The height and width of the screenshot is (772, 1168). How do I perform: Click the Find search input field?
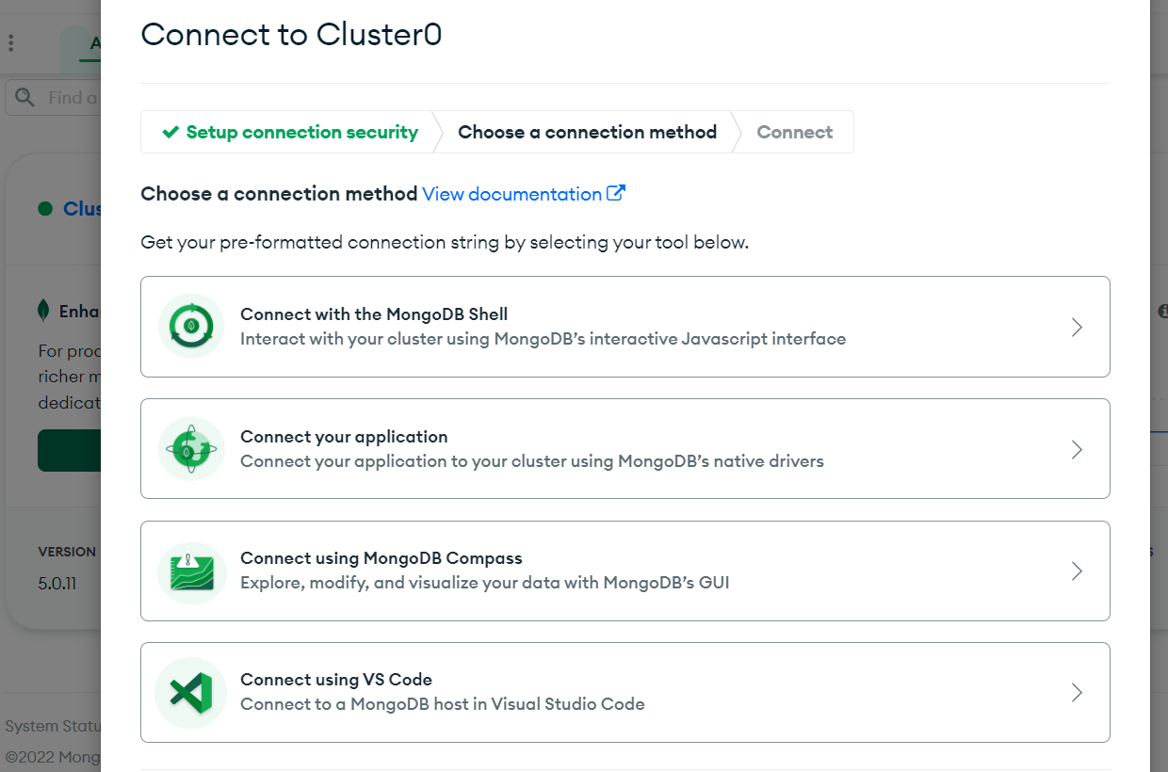click(x=55, y=98)
